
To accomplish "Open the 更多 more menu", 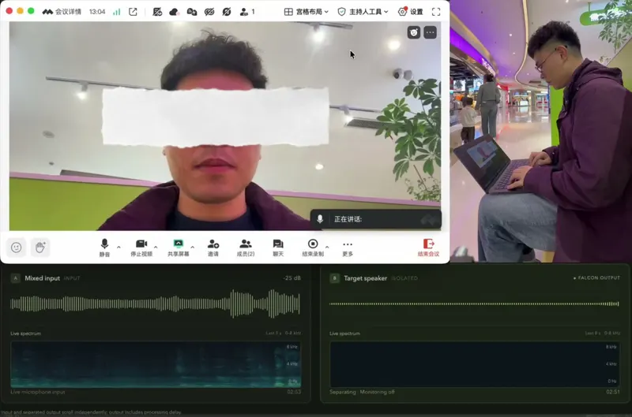I will (x=348, y=248).
